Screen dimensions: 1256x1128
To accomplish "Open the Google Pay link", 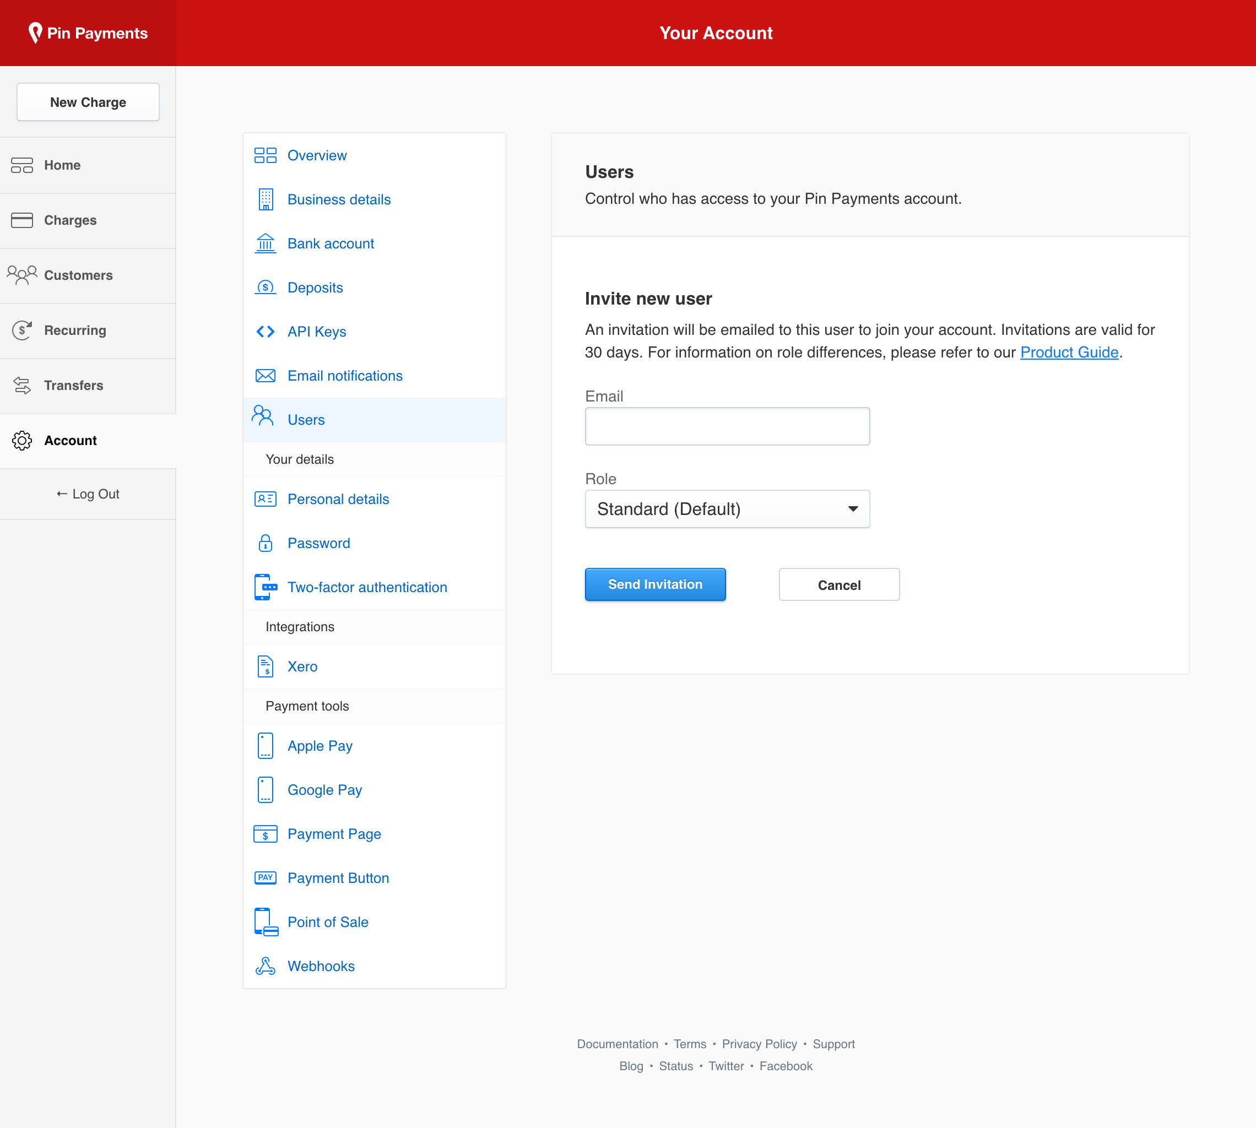I will tap(325, 790).
